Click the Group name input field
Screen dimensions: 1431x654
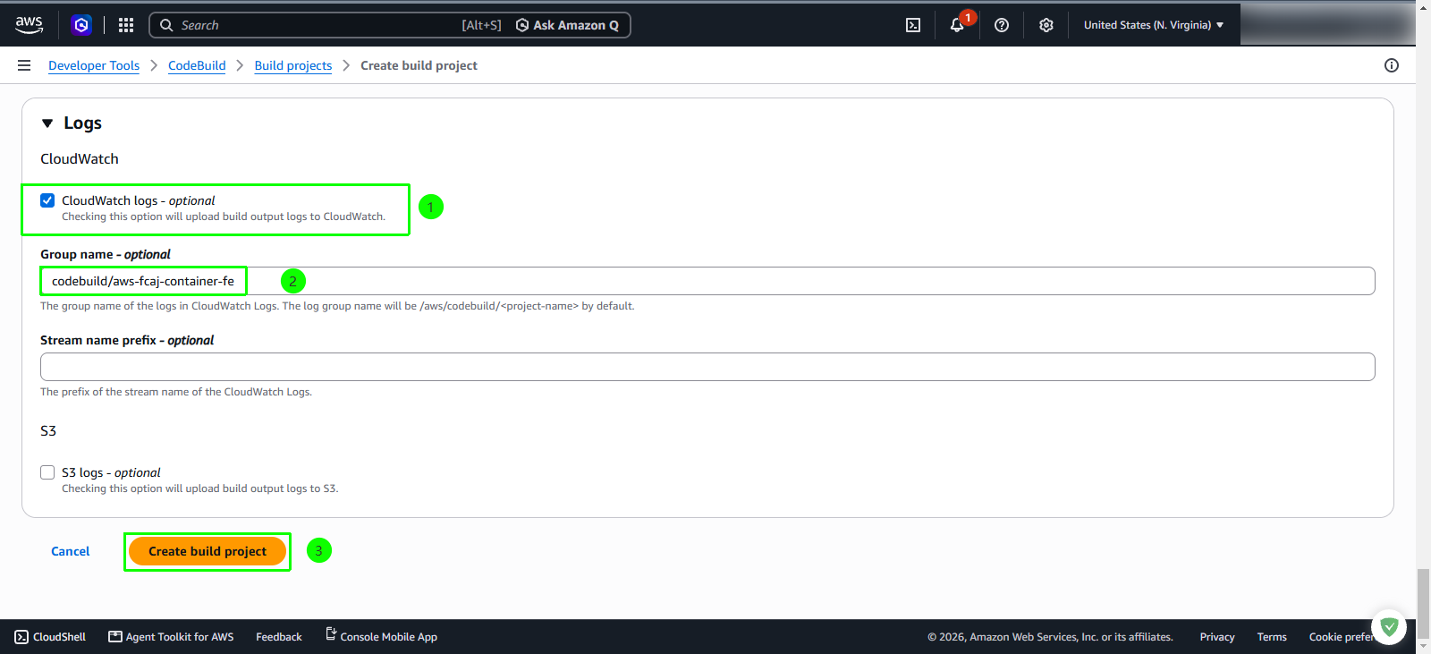coord(707,281)
